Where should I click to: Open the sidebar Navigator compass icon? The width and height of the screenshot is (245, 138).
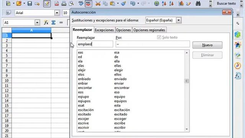pyautogui.click(x=237, y=66)
